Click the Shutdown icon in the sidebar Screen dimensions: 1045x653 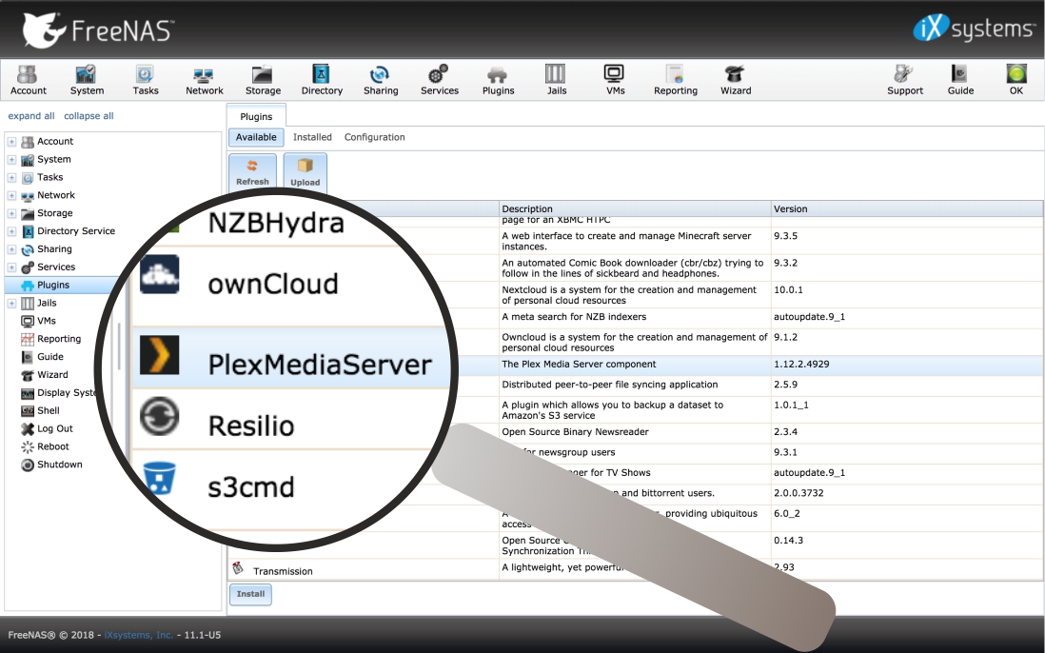28,465
